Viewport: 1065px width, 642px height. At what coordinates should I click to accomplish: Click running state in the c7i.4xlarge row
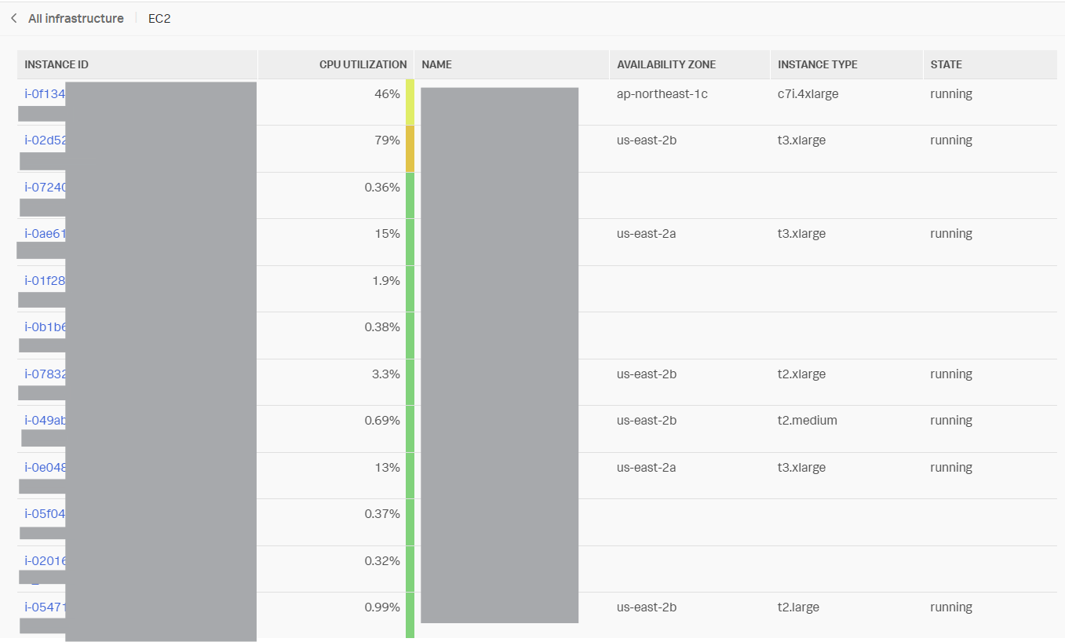(x=951, y=94)
